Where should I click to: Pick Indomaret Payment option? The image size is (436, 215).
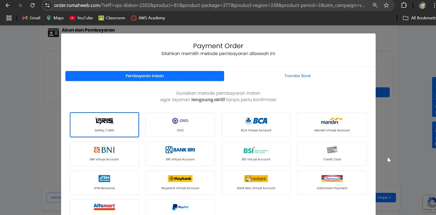click(x=332, y=183)
